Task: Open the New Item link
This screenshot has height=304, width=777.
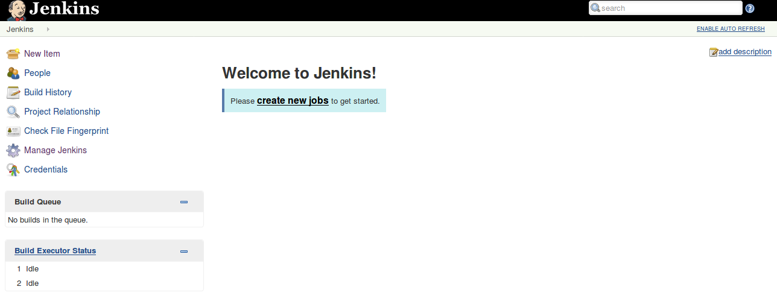Action: pyautogui.click(x=42, y=54)
